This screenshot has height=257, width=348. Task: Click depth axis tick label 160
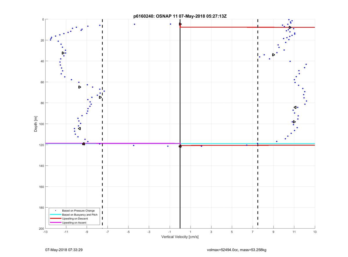click(x=41, y=187)
